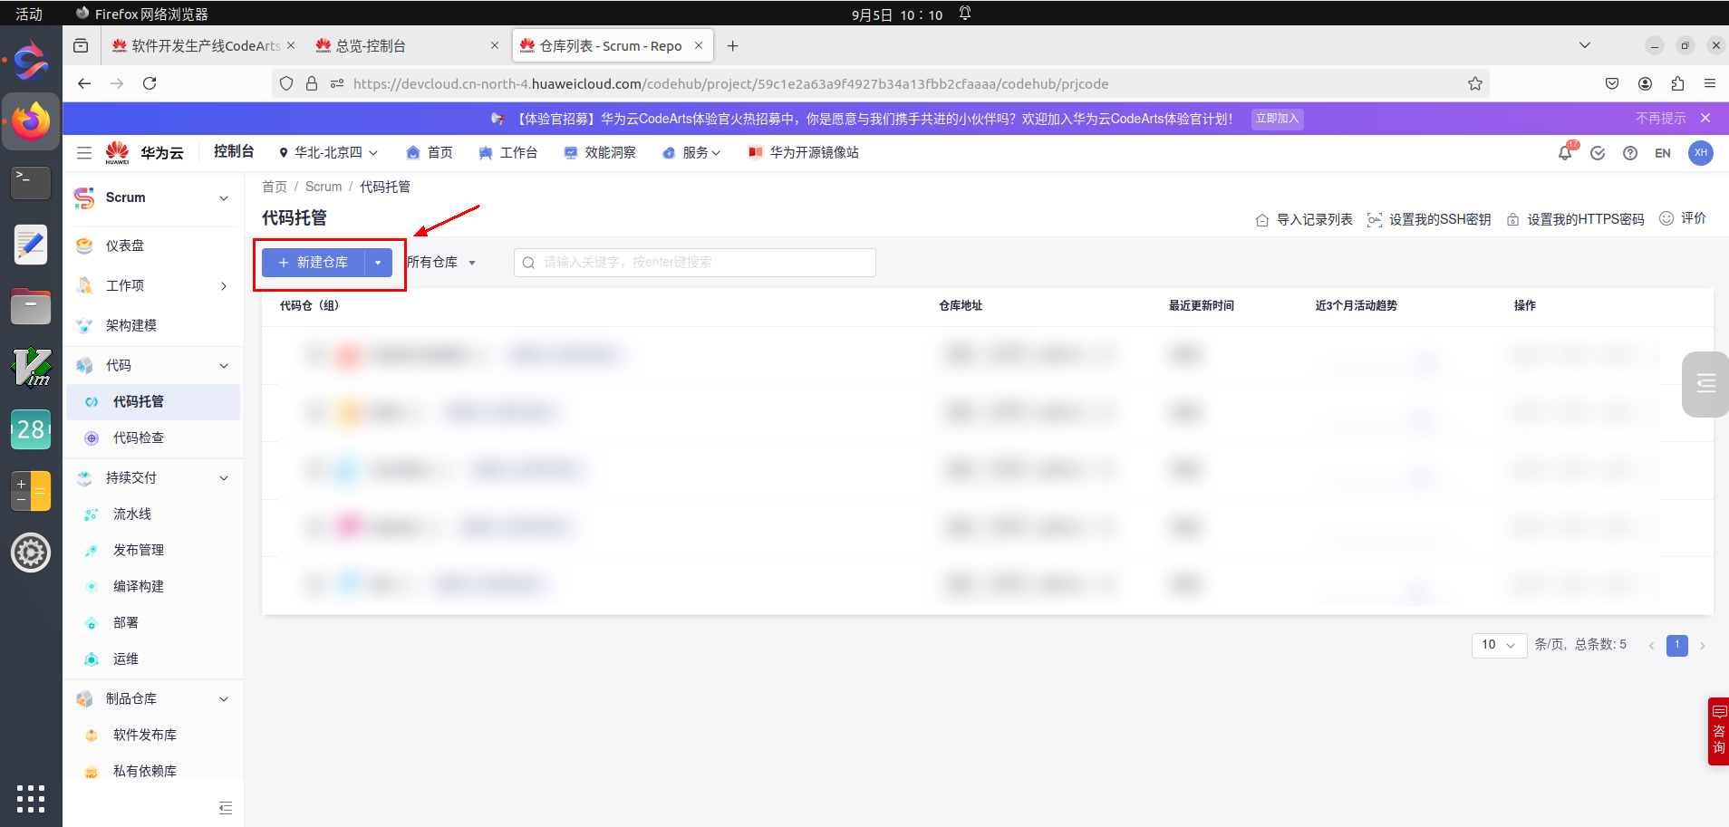
Task: Click 首页 in the breadcrumb
Action: [x=275, y=187]
